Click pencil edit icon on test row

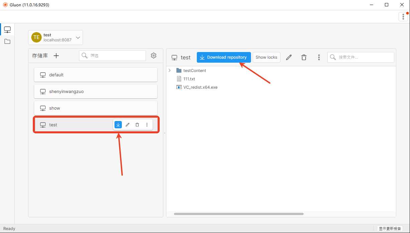click(128, 125)
